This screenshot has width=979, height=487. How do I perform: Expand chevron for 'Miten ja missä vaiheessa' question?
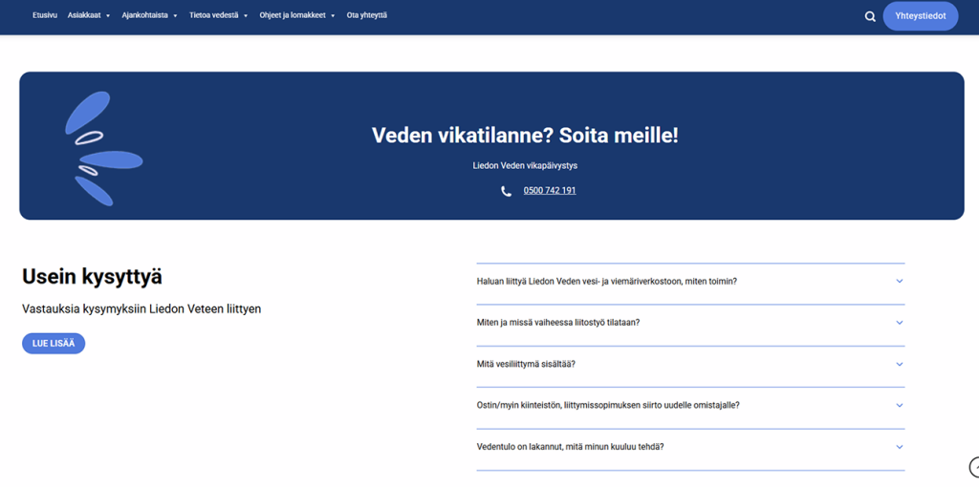pyautogui.click(x=899, y=323)
